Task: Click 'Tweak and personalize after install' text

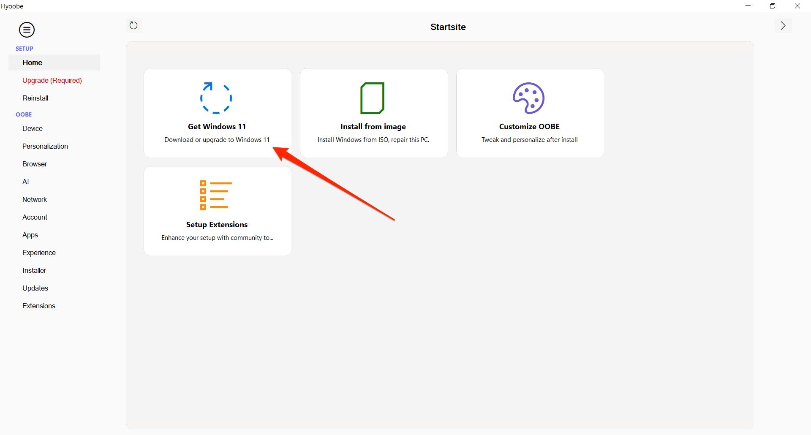Action: click(530, 140)
